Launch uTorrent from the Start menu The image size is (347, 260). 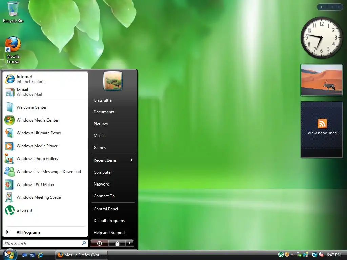[45, 210]
